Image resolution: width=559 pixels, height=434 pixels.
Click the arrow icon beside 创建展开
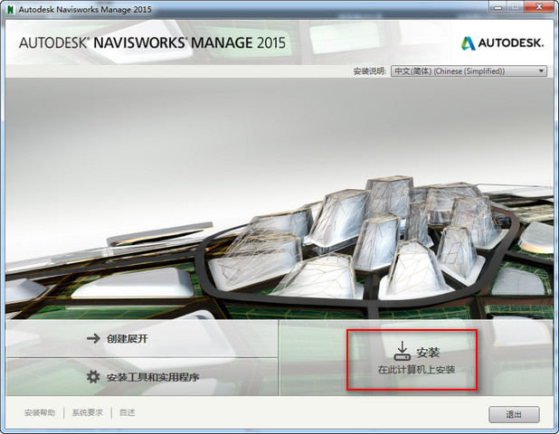92,339
